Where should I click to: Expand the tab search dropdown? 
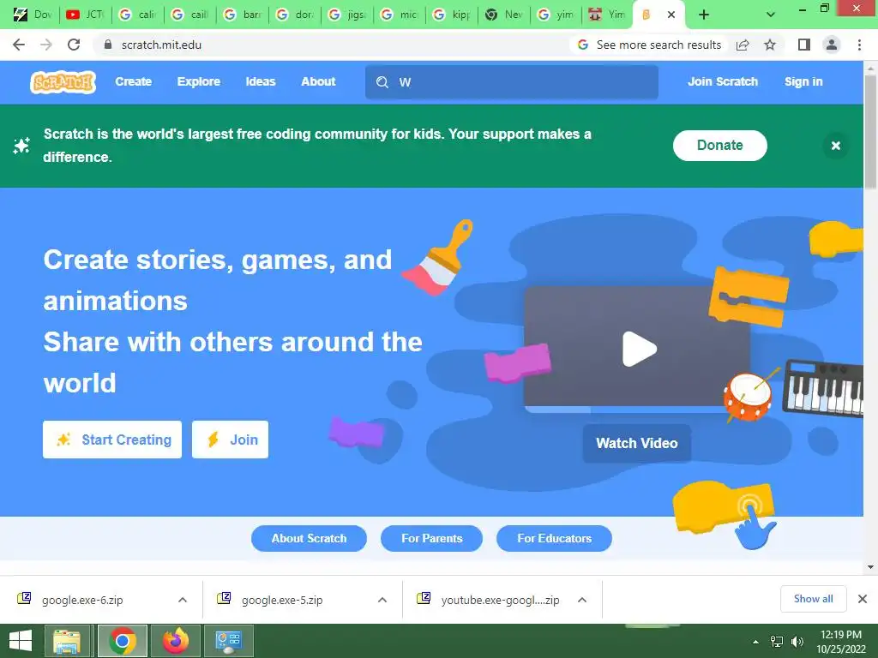(771, 15)
